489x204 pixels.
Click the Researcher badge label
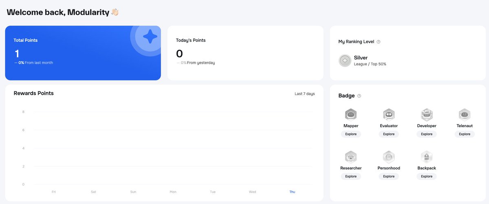(351, 168)
